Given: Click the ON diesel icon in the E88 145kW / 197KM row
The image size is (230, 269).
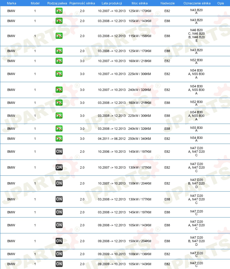Looking at the screenshot, I should click(59, 212).
